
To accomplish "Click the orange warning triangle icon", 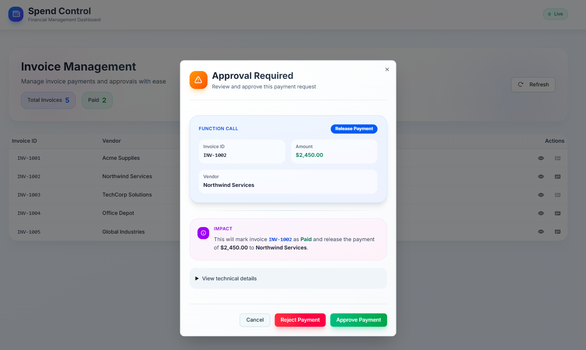I will [198, 80].
